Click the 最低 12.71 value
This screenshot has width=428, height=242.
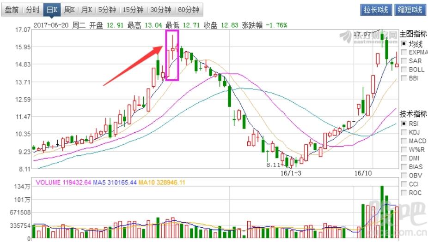(191, 25)
